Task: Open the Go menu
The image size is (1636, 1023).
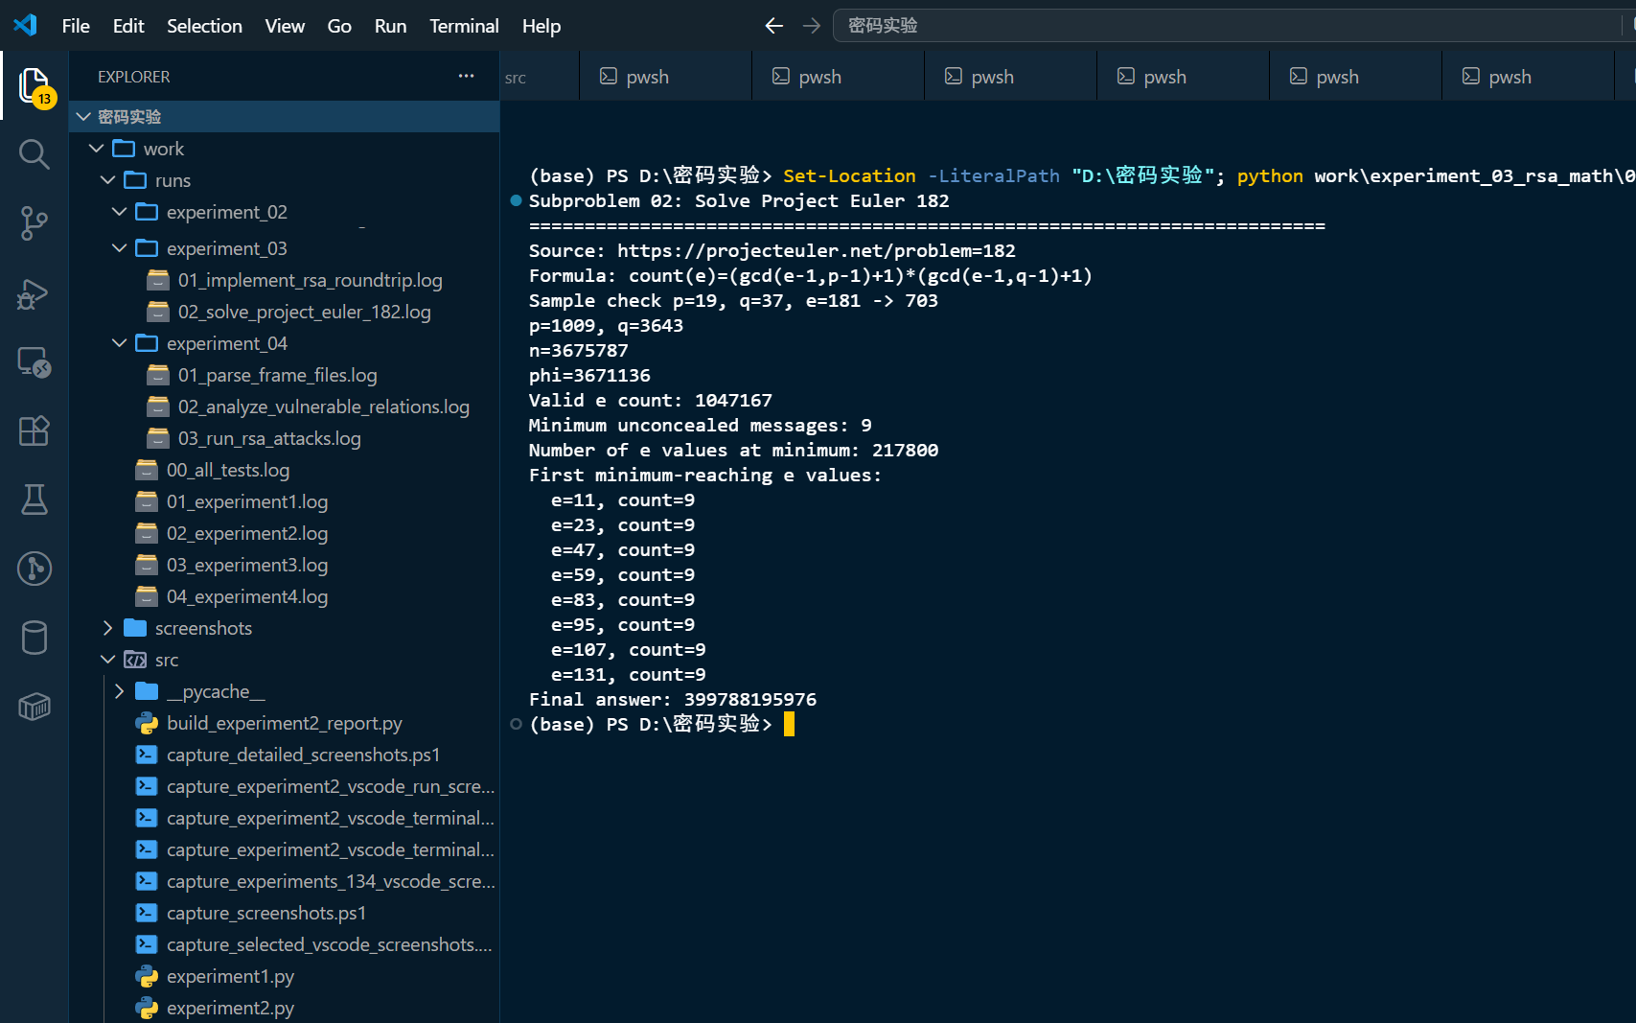Action: pos(339,26)
